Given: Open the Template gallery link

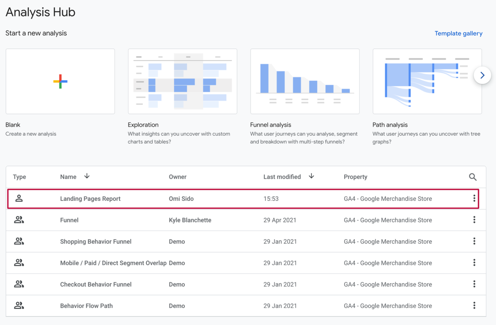Looking at the screenshot, I should tap(458, 34).
